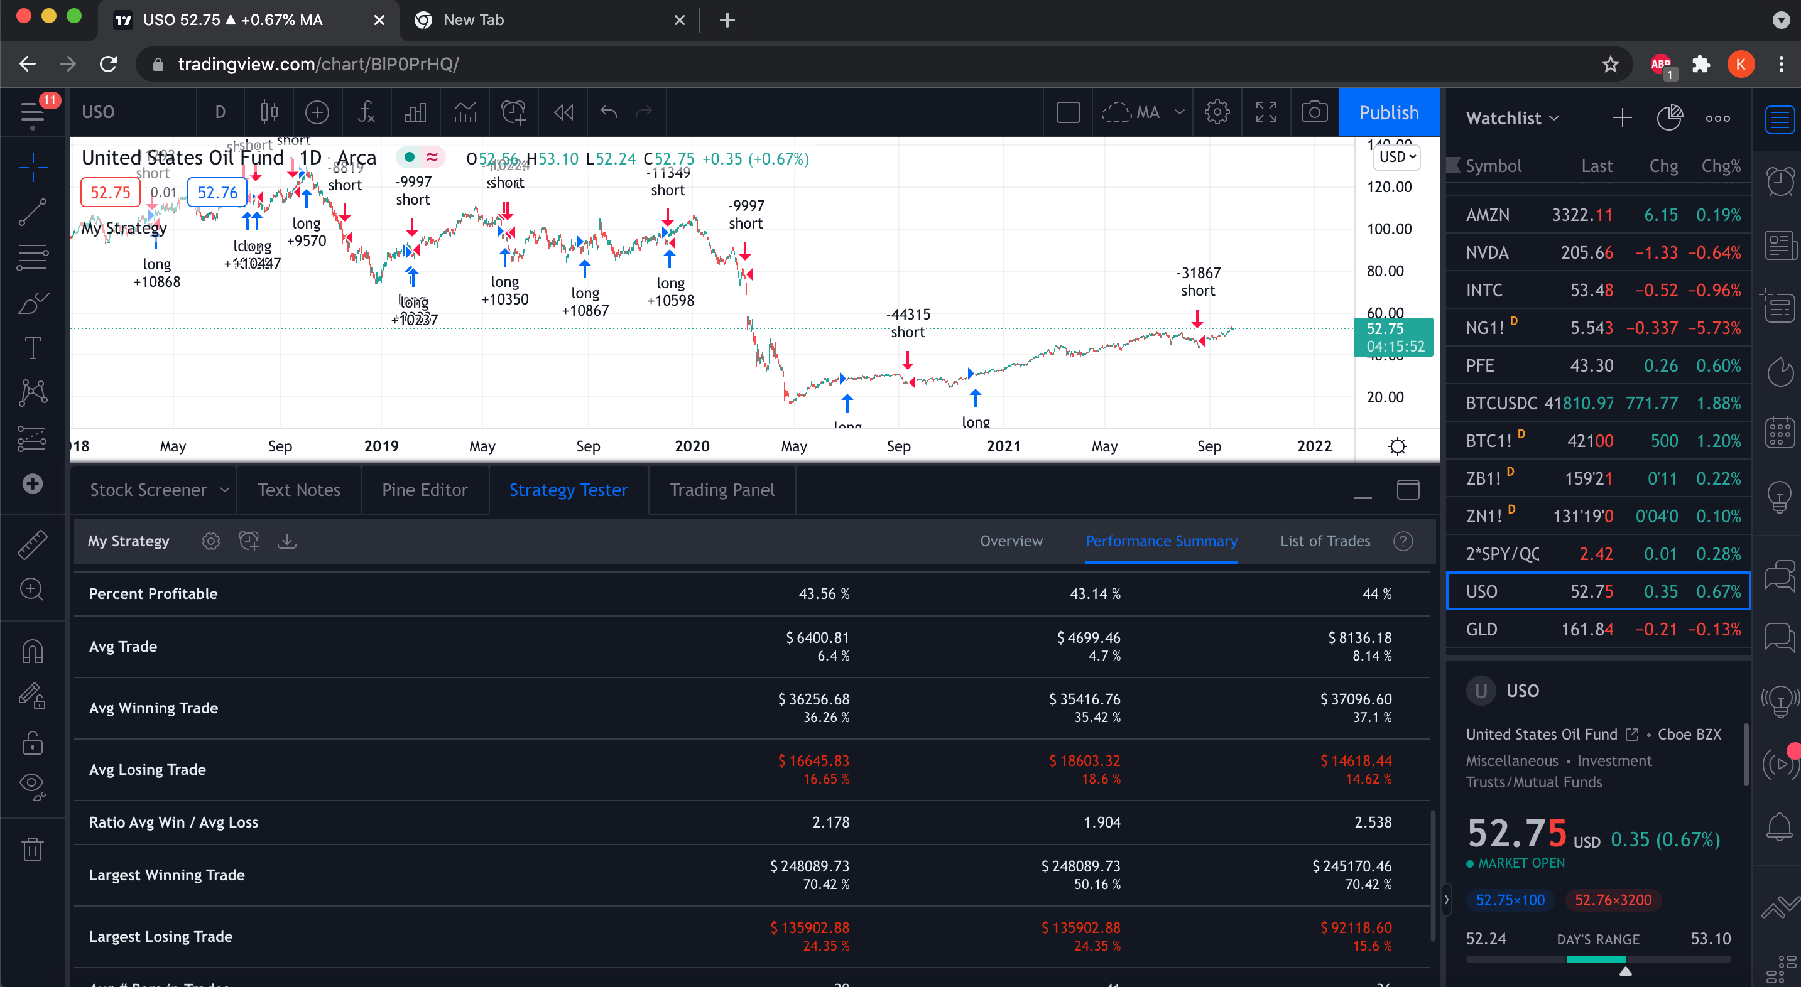Click the day's range slider bar

1597,959
